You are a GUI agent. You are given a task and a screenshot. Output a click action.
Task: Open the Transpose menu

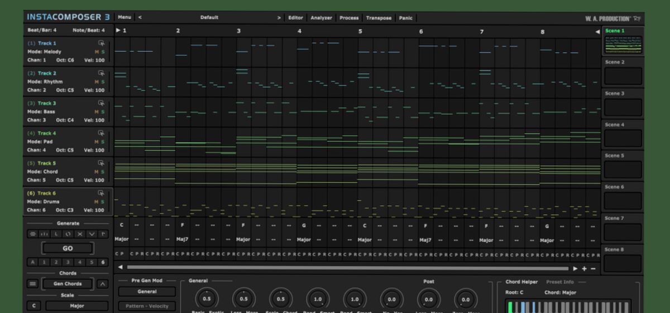pyautogui.click(x=379, y=18)
